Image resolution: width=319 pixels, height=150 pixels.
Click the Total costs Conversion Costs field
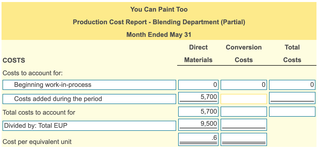pos(243,111)
